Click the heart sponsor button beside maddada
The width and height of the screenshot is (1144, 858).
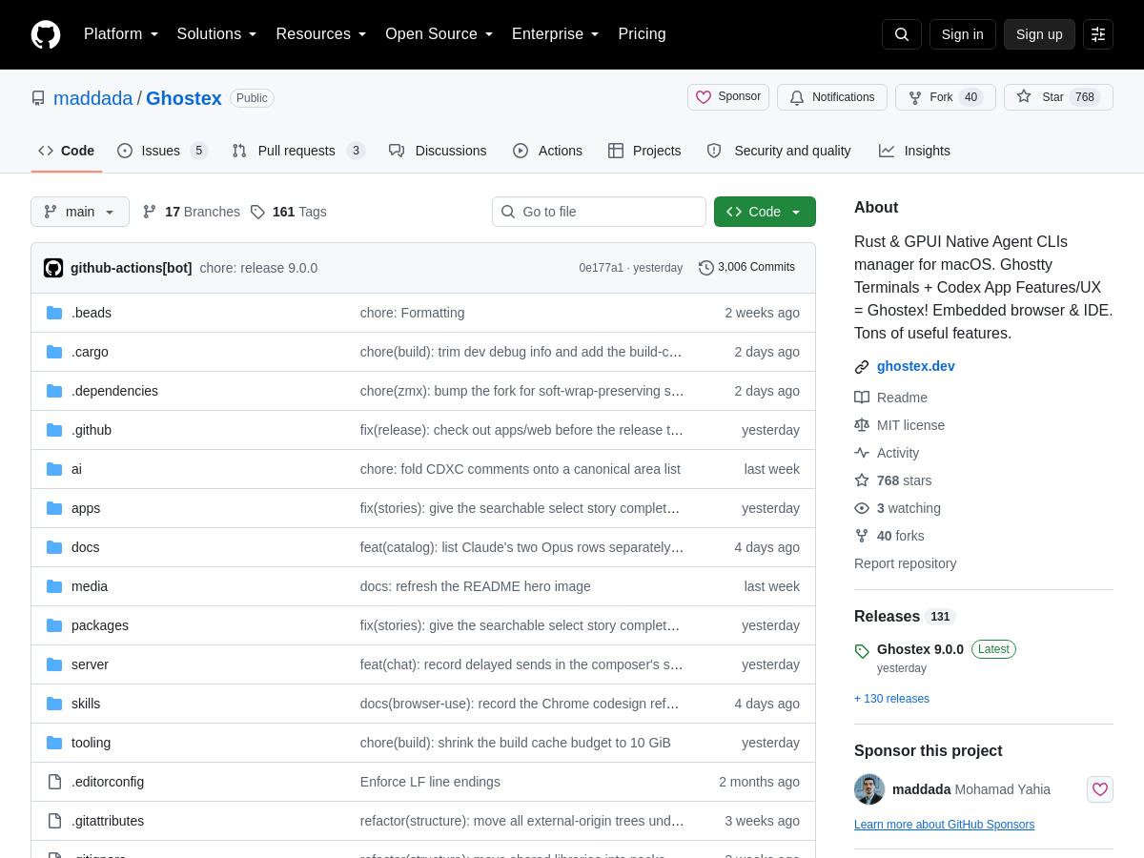(x=1100, y=789)
